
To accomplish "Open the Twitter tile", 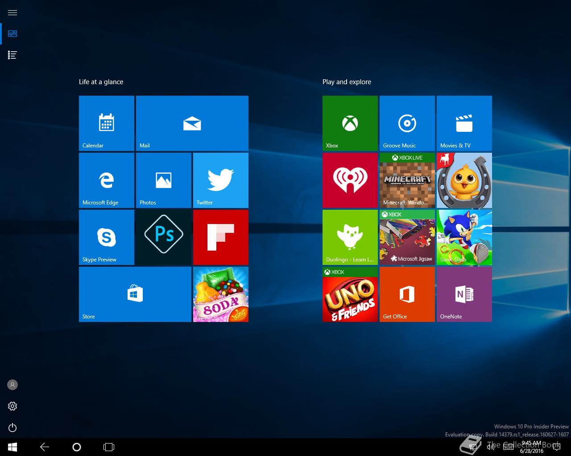I will coord(221,180).
